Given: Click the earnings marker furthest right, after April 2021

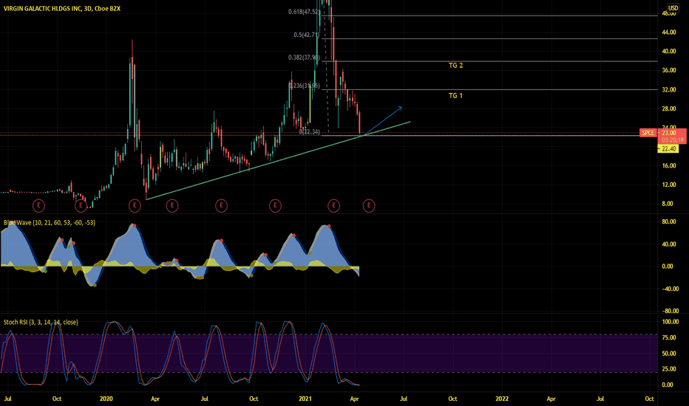Looking at the screenshot, I should pyautogui.click(x=369, y=205).
